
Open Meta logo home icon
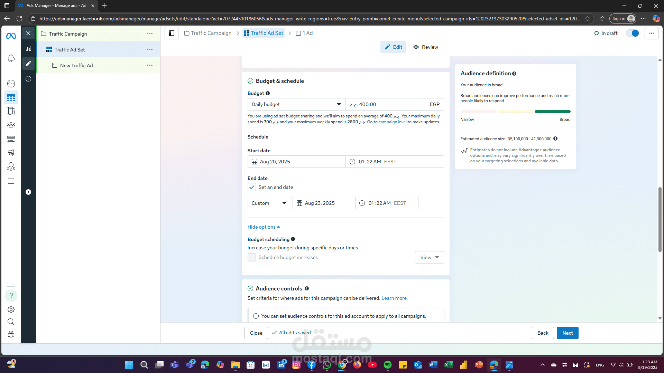(11, 36)
